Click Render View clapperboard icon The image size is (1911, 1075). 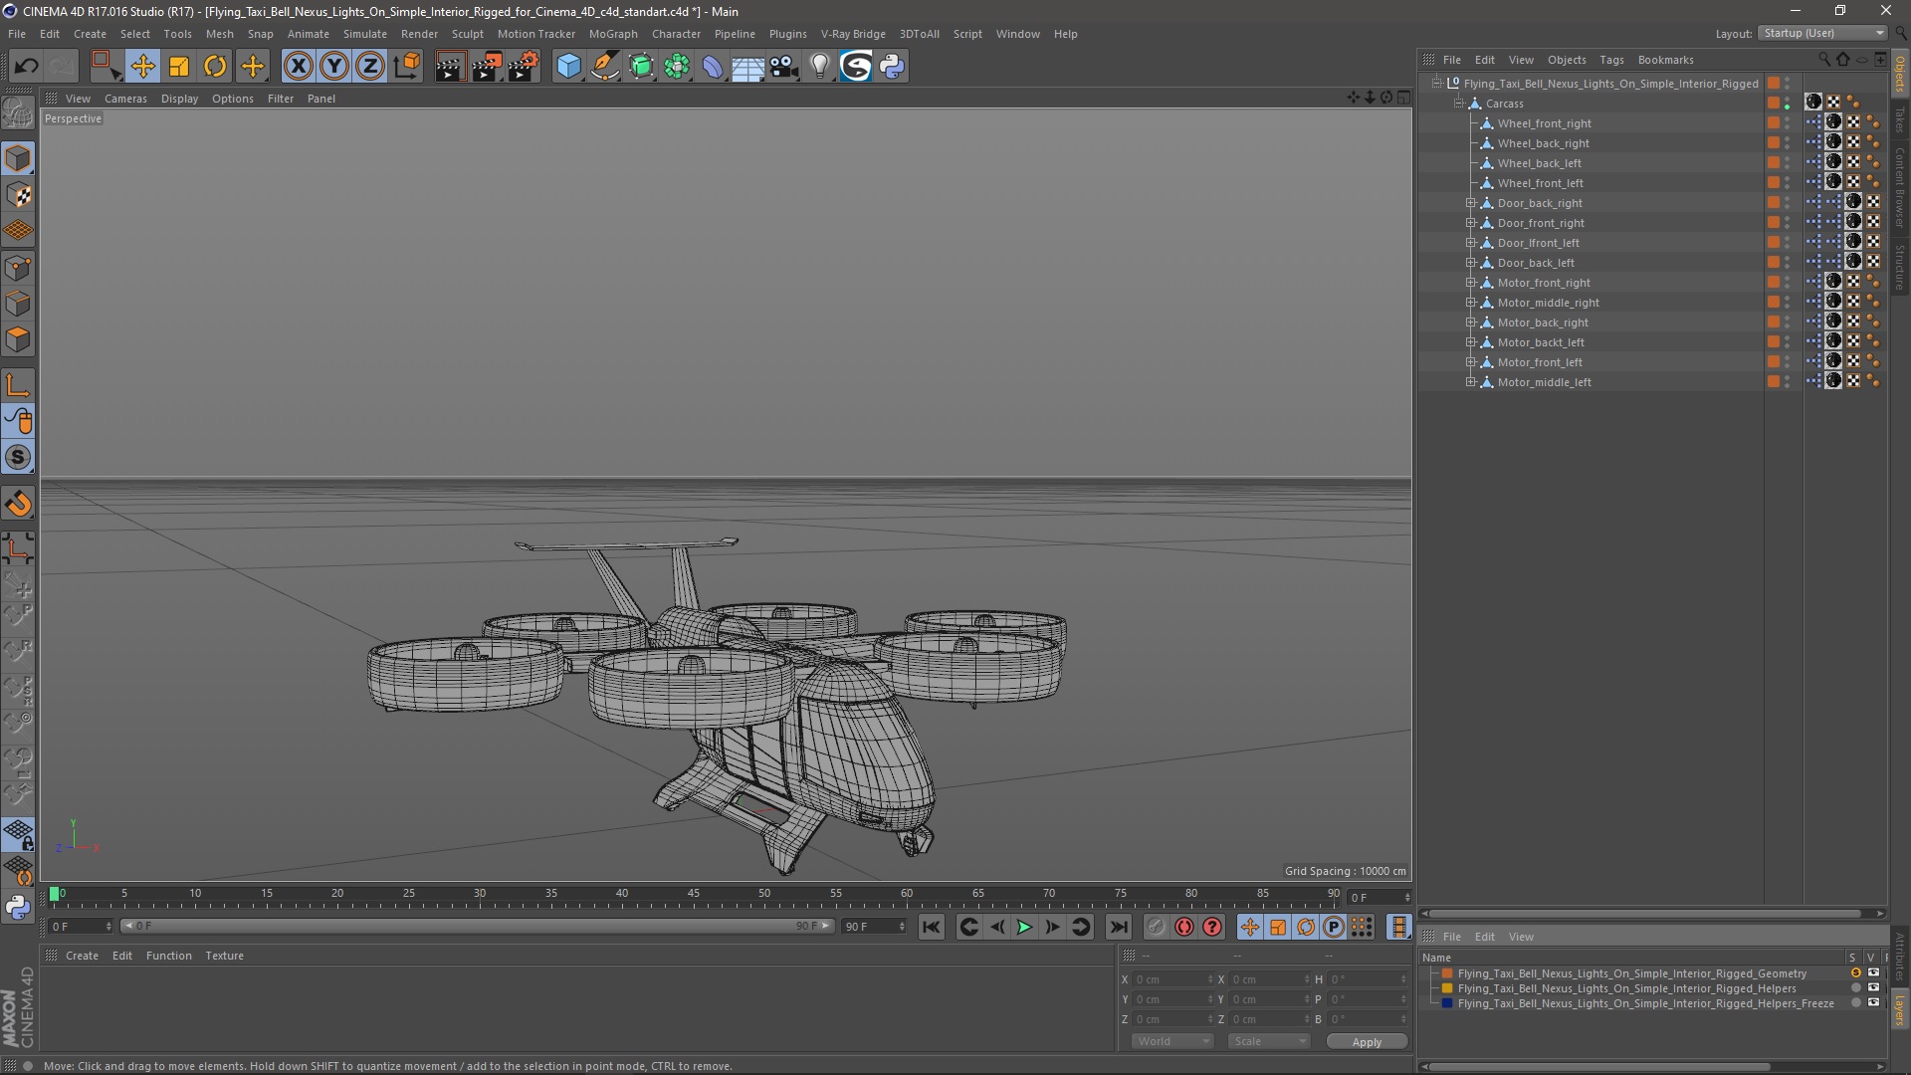tap(450, 67)
